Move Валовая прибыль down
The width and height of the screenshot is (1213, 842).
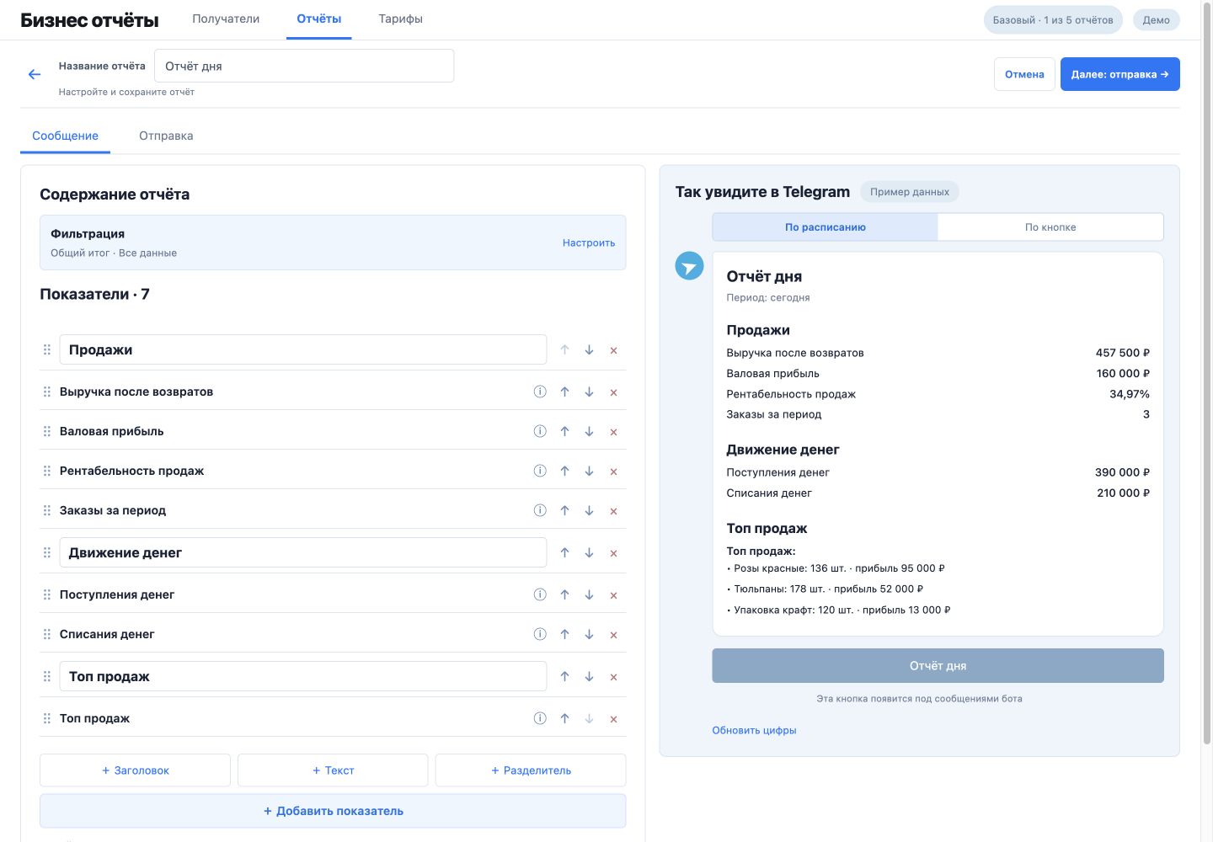click(589, 431)
